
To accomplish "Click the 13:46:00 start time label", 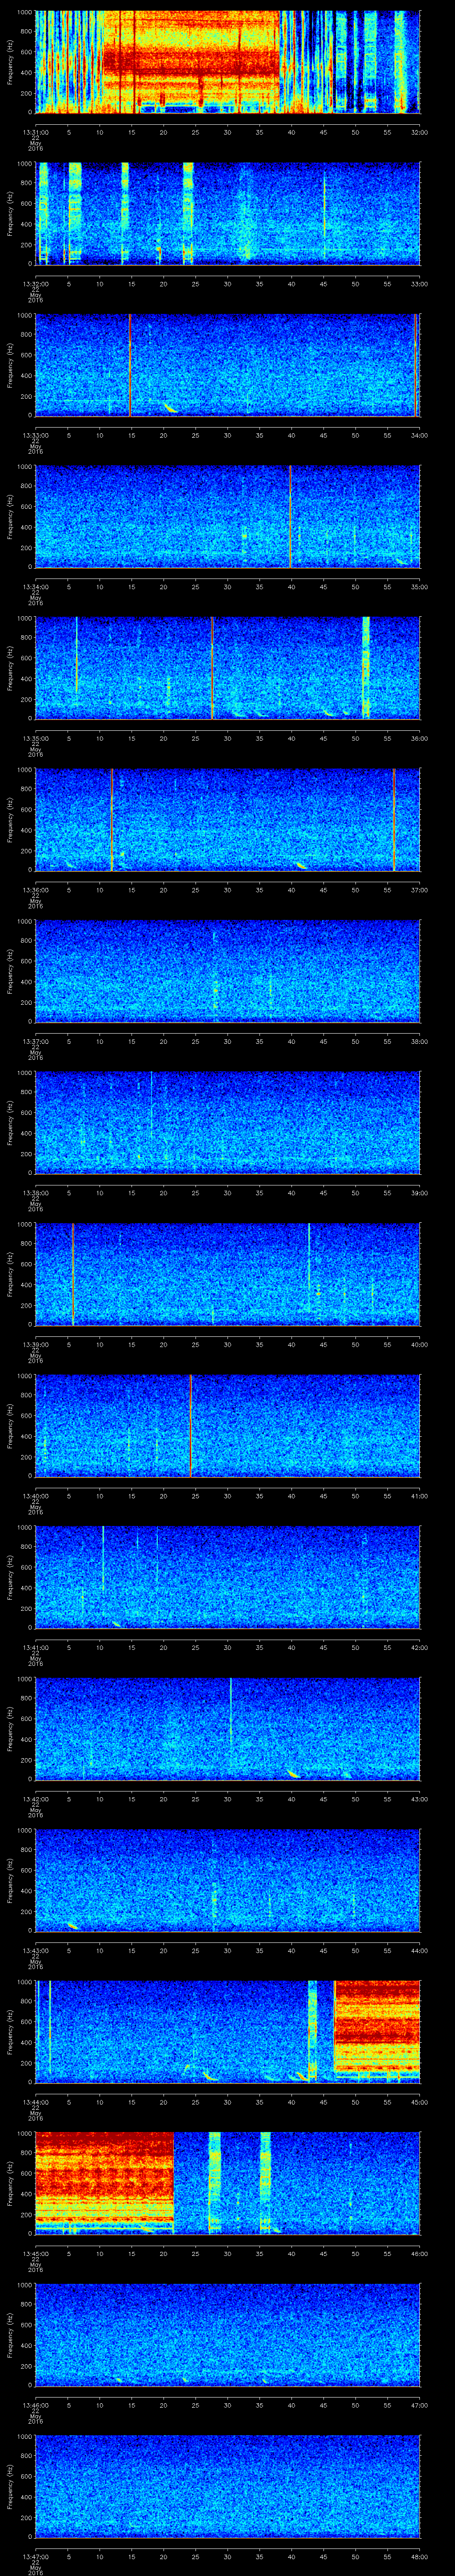I will coord(35,2405).
